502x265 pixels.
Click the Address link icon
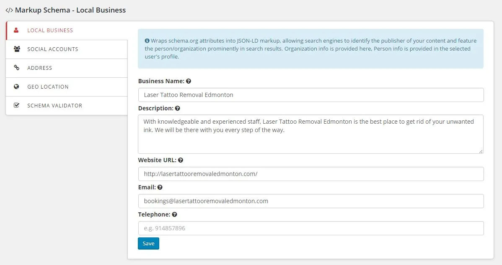17,68
